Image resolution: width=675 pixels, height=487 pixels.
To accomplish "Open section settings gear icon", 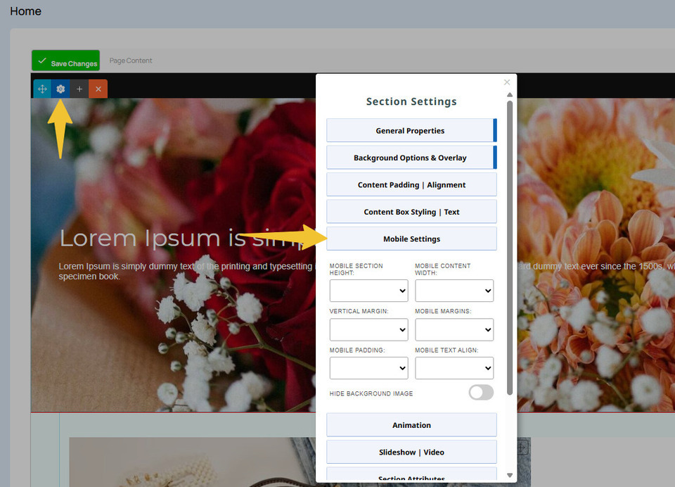I will 61,89.
